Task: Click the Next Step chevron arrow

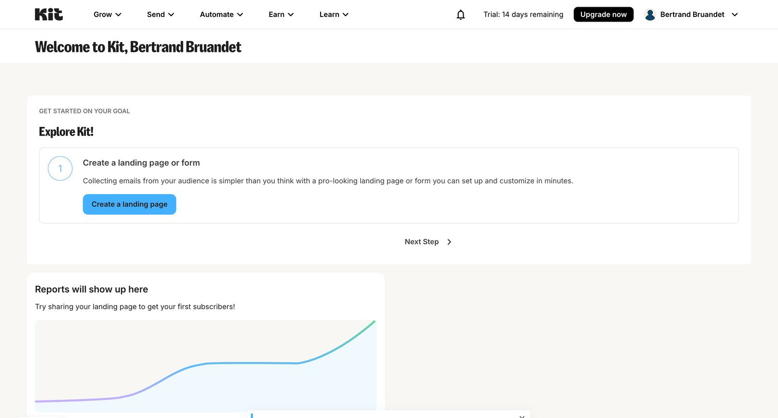Action: (449, 242)
